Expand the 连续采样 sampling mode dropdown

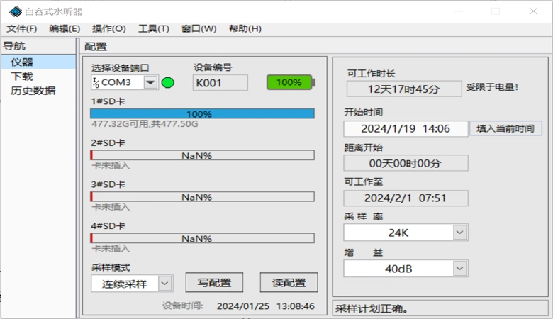(164, 284)
